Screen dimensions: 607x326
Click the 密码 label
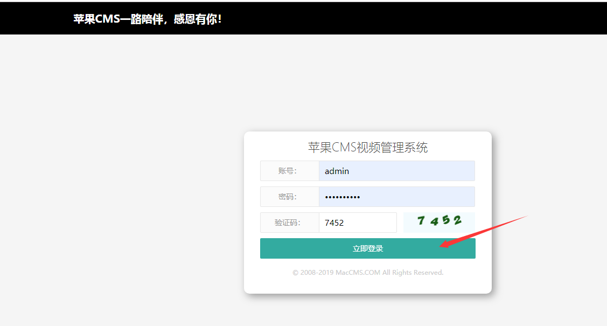(287, 197)
